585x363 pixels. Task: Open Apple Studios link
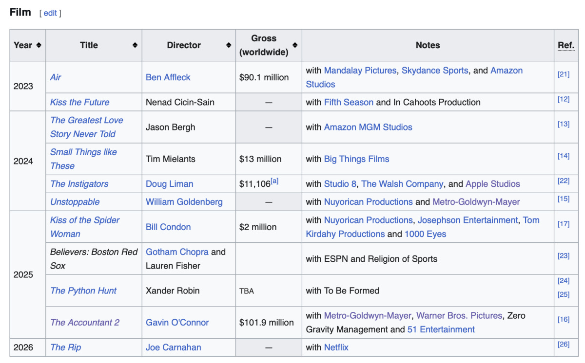[493, 184]
